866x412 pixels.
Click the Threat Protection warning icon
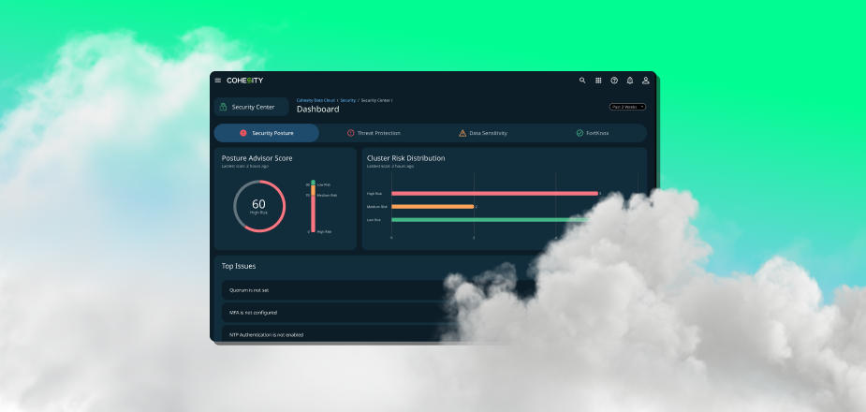coord(350,133)
